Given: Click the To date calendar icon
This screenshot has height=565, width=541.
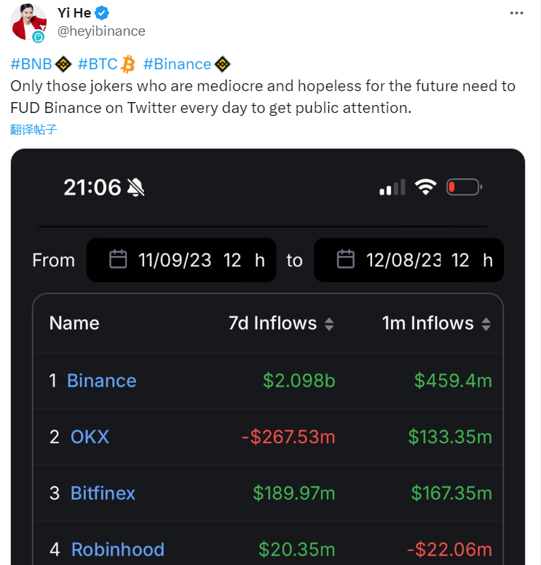Looking at the screenshot, I should pos(346,260).
